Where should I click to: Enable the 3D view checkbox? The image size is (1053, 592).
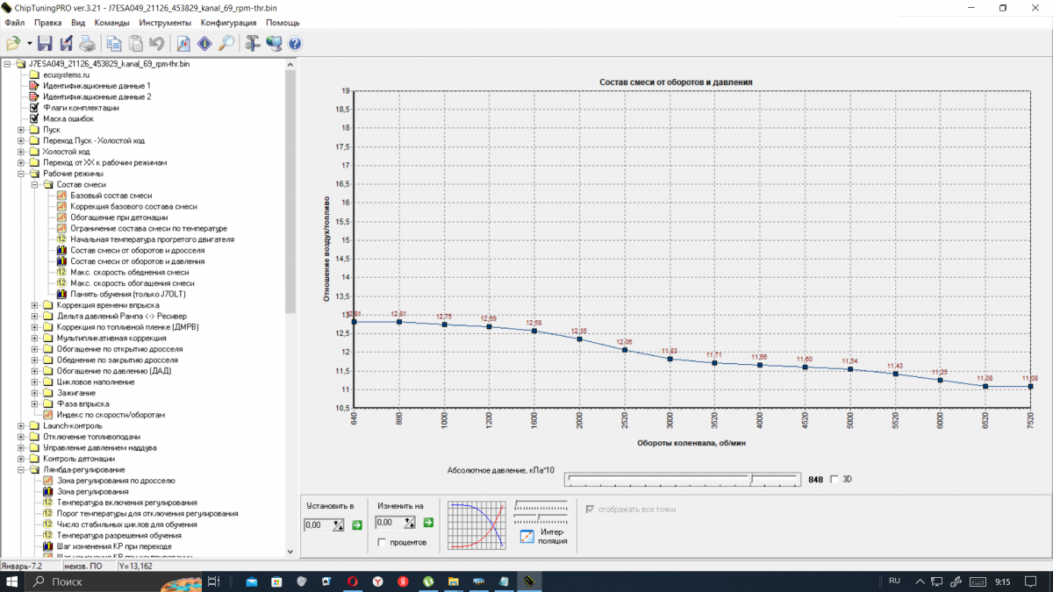click(x=835, y=480)
